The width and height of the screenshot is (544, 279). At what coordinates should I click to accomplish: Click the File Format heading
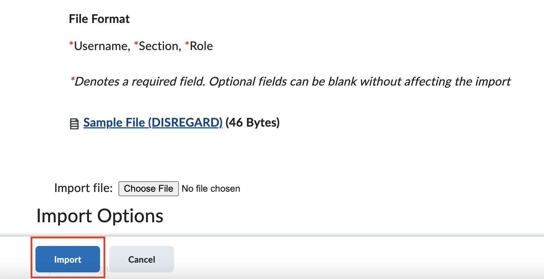tap(99, 19)
